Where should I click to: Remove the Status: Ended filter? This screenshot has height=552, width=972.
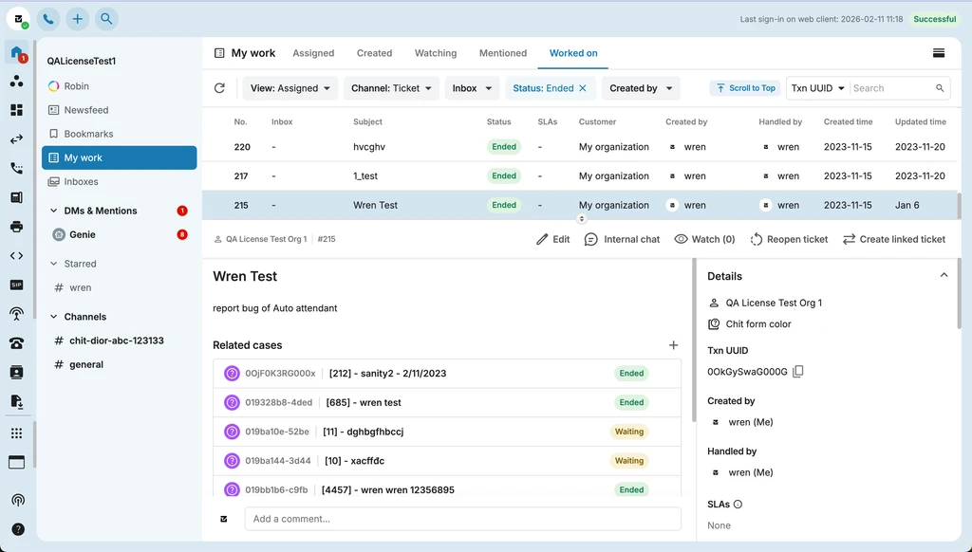tap(583, 88)
